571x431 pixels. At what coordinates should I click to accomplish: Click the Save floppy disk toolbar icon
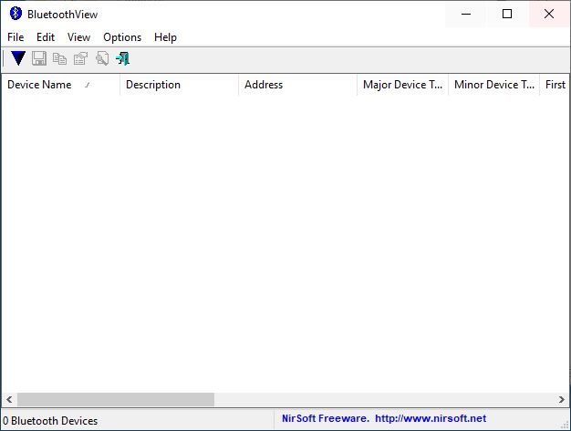pos(39,58)
